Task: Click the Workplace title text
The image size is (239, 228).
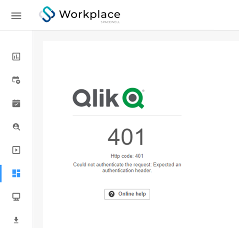Action: (90, 14)
